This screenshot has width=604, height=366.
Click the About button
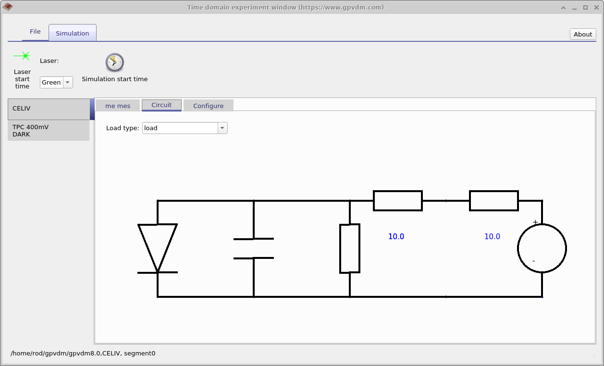click(582, 34)
